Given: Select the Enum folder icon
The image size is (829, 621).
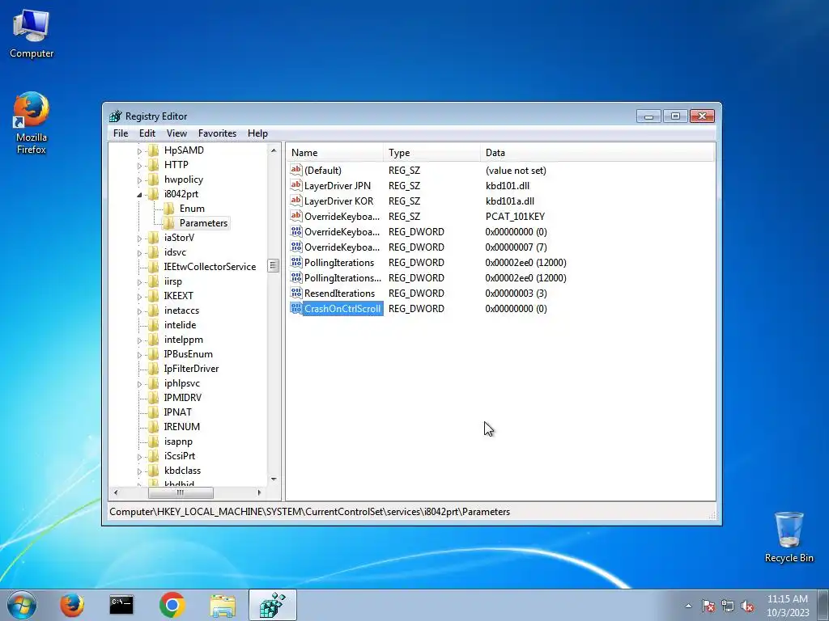Looking at the screenshot, I should click(168, 209).
